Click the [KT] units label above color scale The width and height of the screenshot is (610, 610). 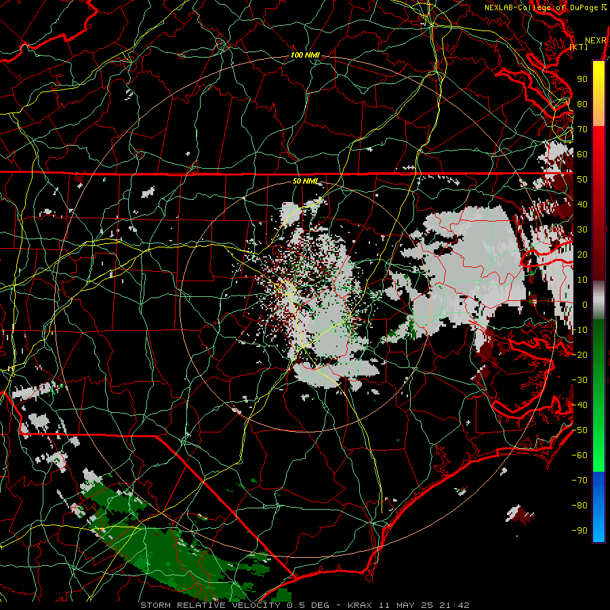tap(579, 47)
